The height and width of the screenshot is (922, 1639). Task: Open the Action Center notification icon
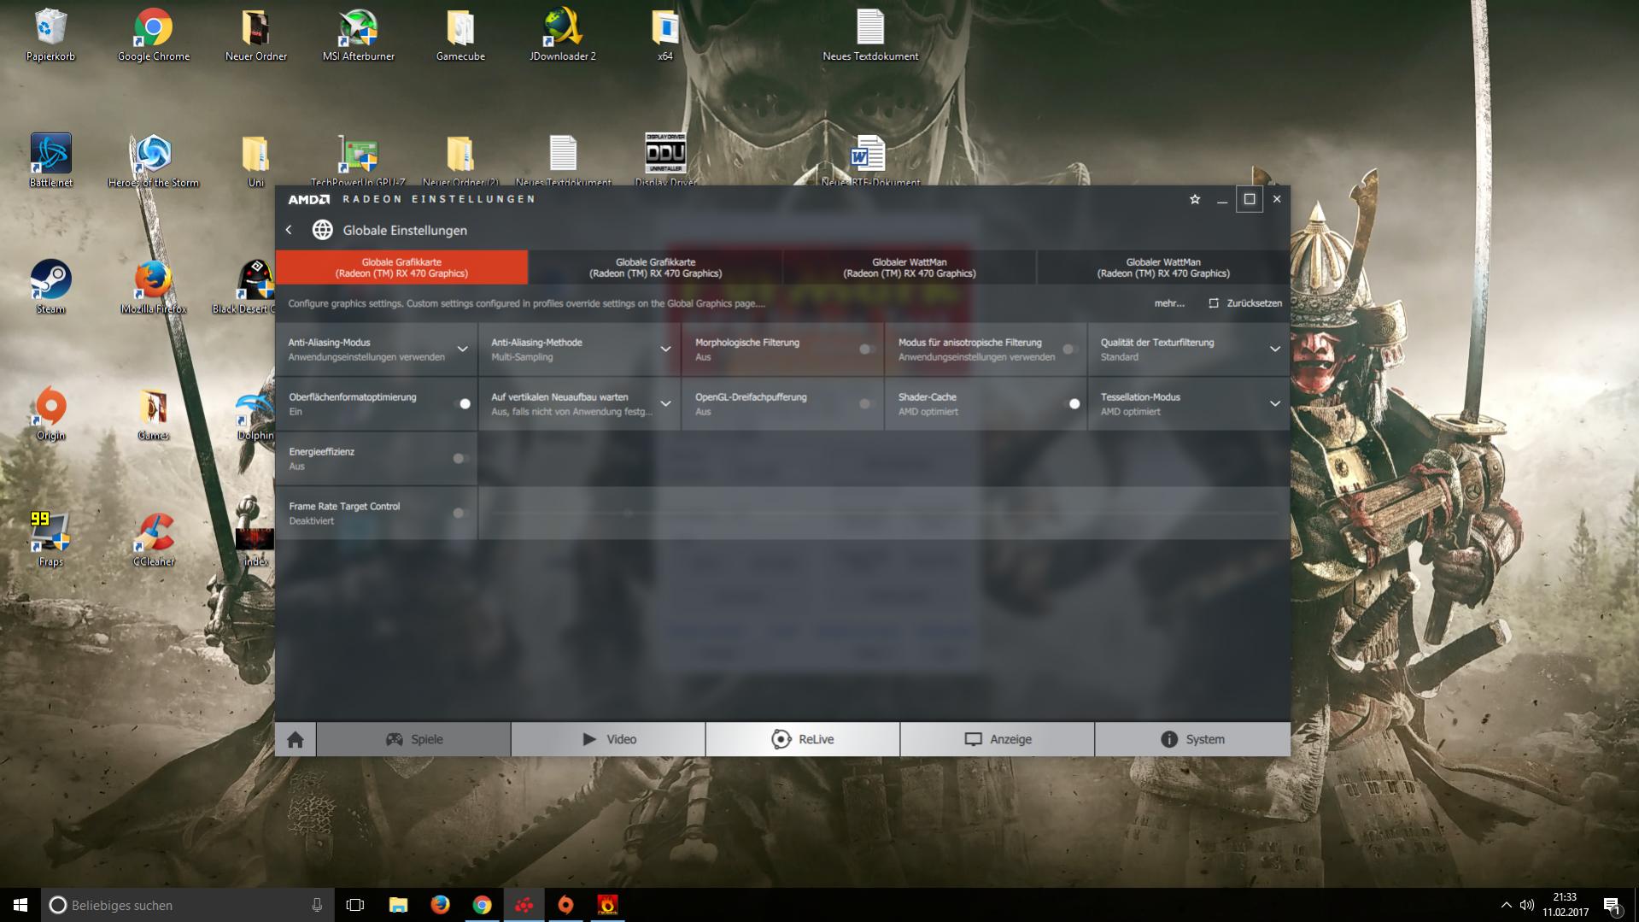pyautogui.click(x=1612, y=906)
